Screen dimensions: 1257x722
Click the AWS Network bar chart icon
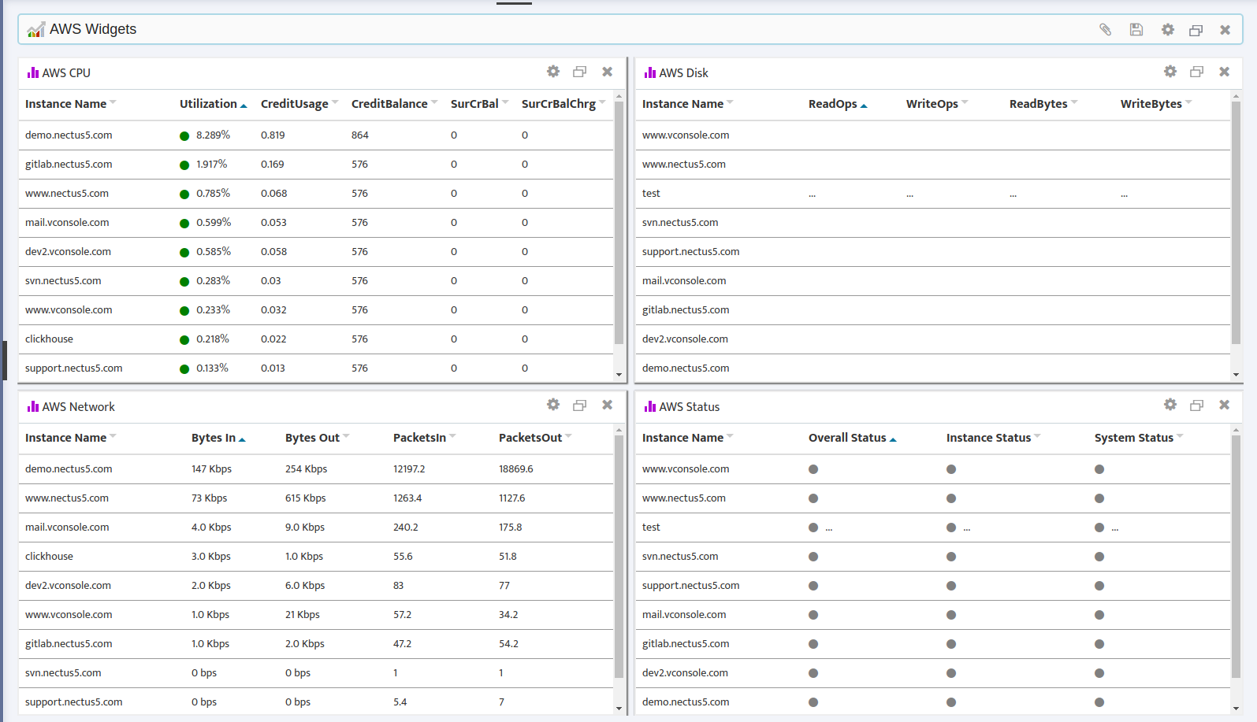33,406
